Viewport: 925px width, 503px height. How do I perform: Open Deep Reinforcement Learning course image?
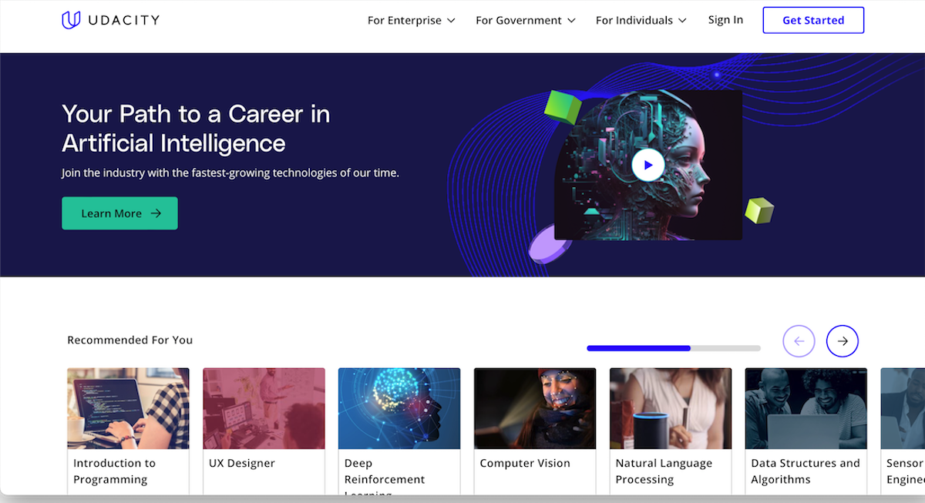[x=399, y=408]
